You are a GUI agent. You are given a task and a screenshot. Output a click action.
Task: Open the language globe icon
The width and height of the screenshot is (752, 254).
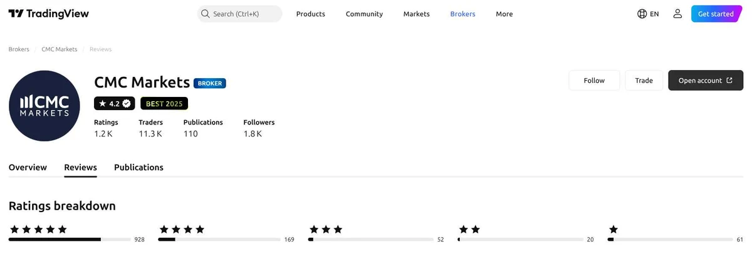pyautogui.click(x=642, y=14)
